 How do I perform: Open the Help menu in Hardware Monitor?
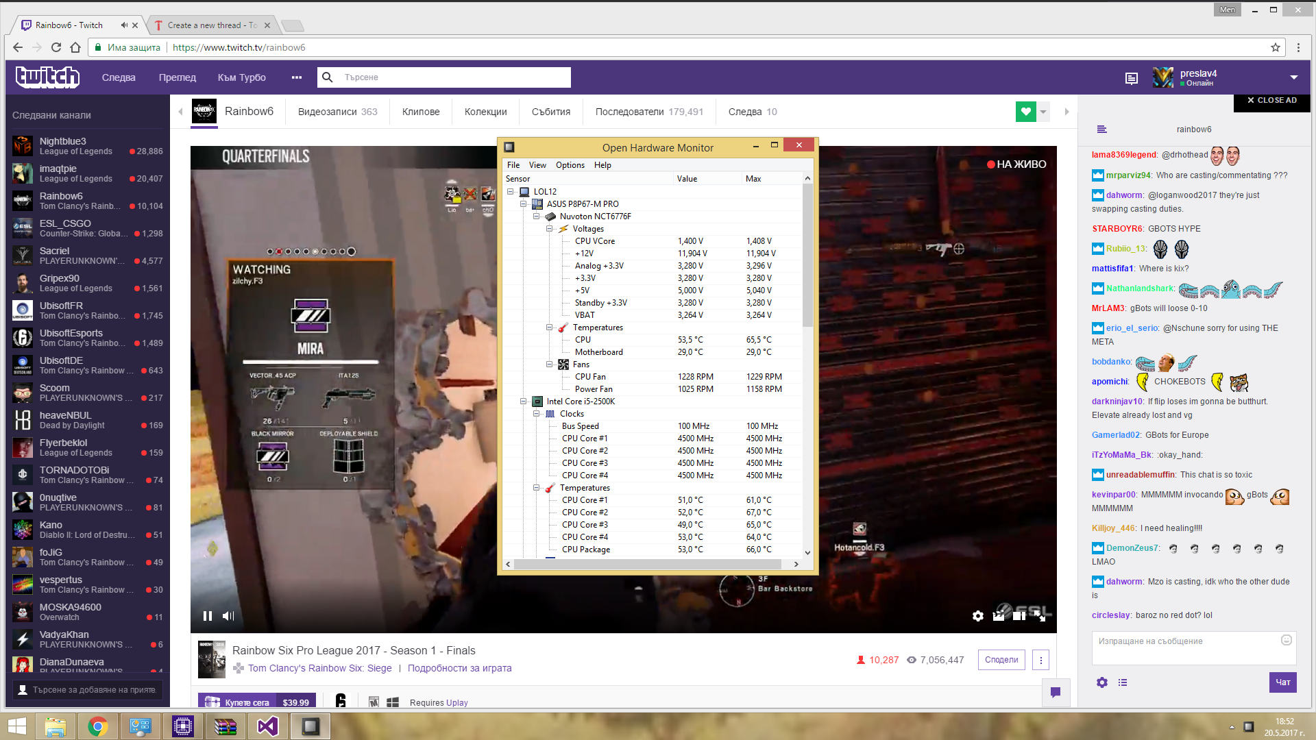[602, 165]
